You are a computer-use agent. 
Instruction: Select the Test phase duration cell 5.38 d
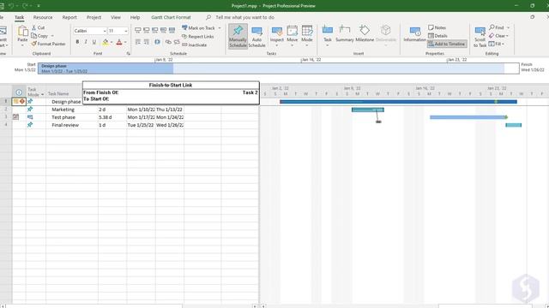click(x=112, y=117)
